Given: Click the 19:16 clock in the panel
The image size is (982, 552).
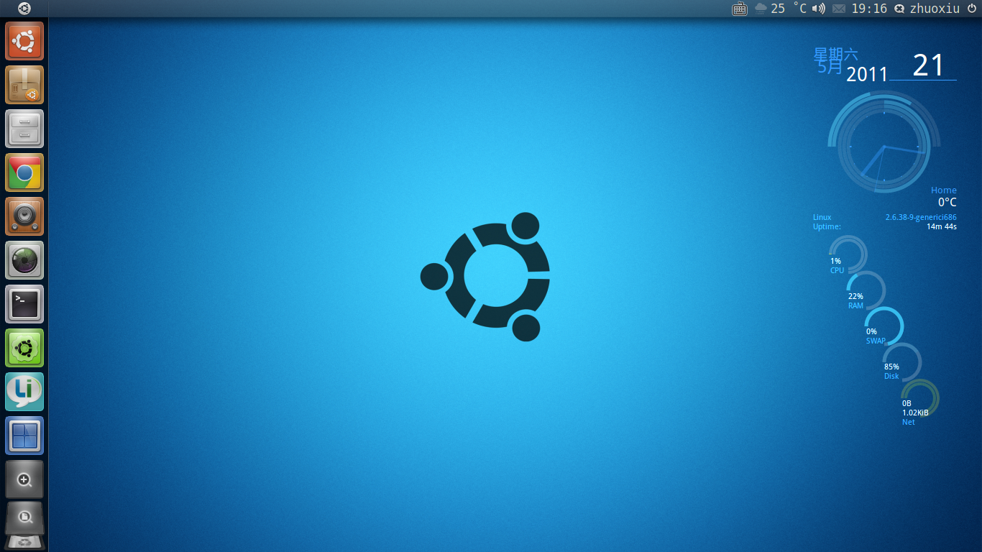Looking at the screenshot, I should (x=869, y=9).
